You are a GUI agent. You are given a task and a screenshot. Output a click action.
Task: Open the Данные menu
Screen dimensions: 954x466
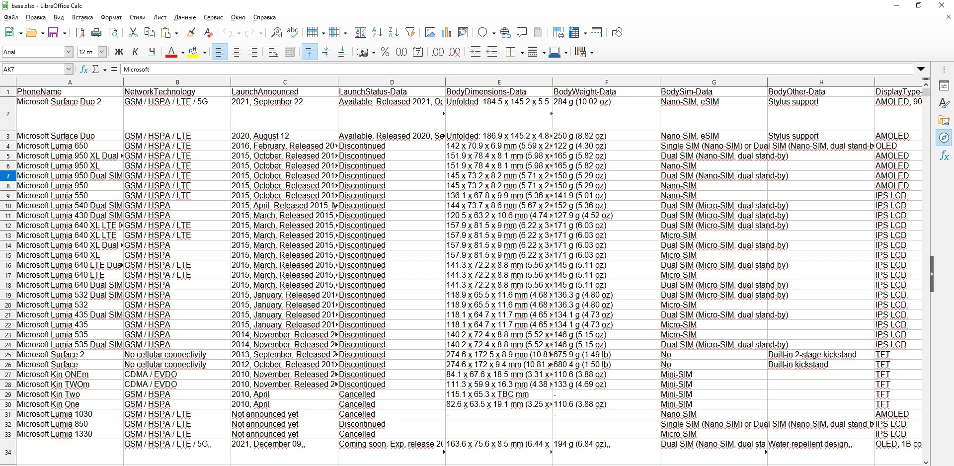185,17
